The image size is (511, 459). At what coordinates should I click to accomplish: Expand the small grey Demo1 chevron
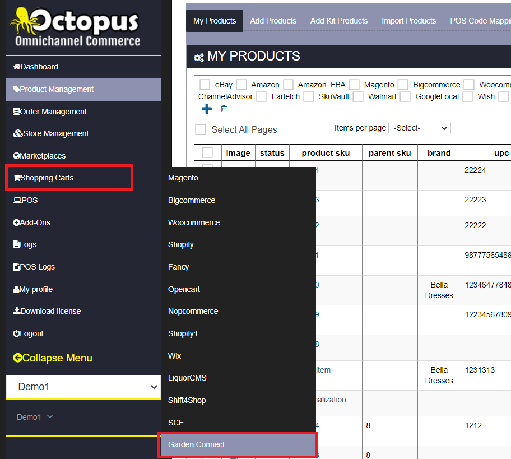click(x=50, y=416)
